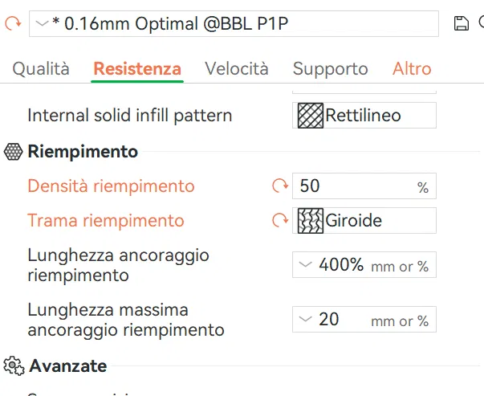Viewport: 484px width, 396px height.
Task: Reset Trama riempimento to default
Action: point(279,220)
